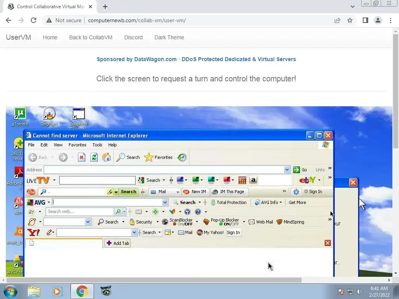
Task: Click the DataWagon sponsor link
Action: [x=196, y=59]
